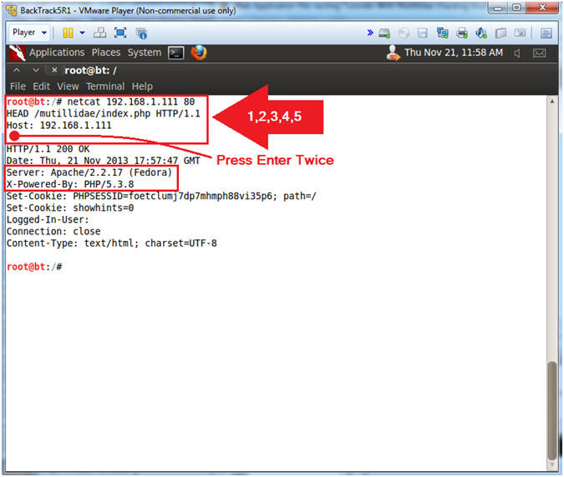This screenshot has height=477, width=564.
Task: Click the BackTrack dragon logo icon
Action: pos(17,53)
